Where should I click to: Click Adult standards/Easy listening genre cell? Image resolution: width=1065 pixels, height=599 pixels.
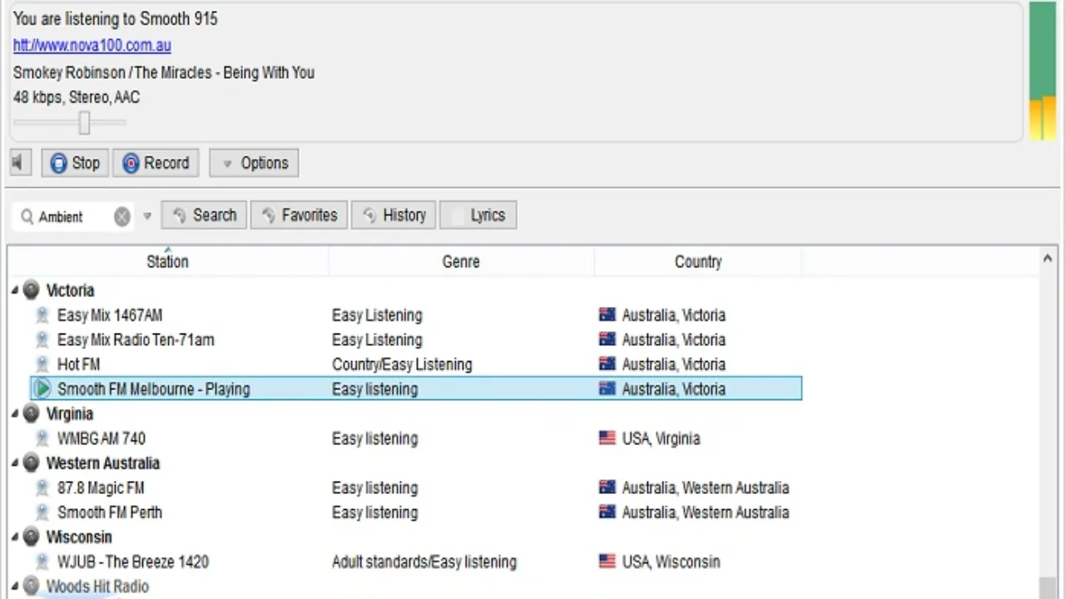(x=424, y=562)
